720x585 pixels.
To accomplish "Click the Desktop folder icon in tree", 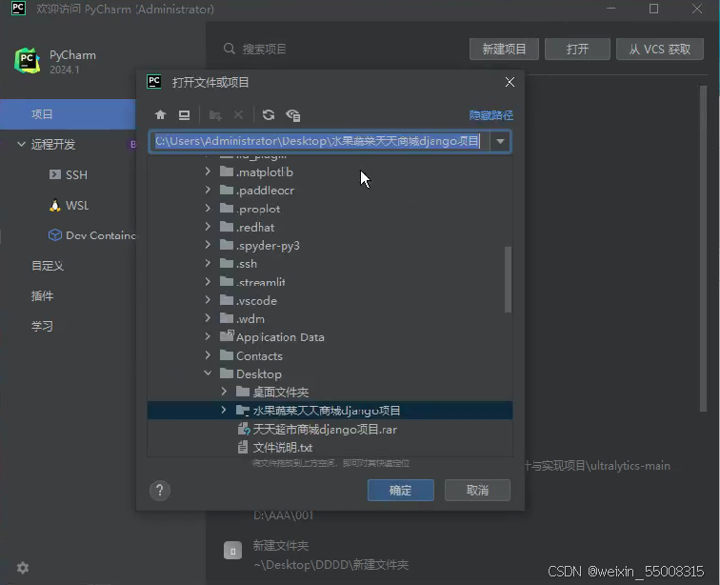I will pos(227,373).
